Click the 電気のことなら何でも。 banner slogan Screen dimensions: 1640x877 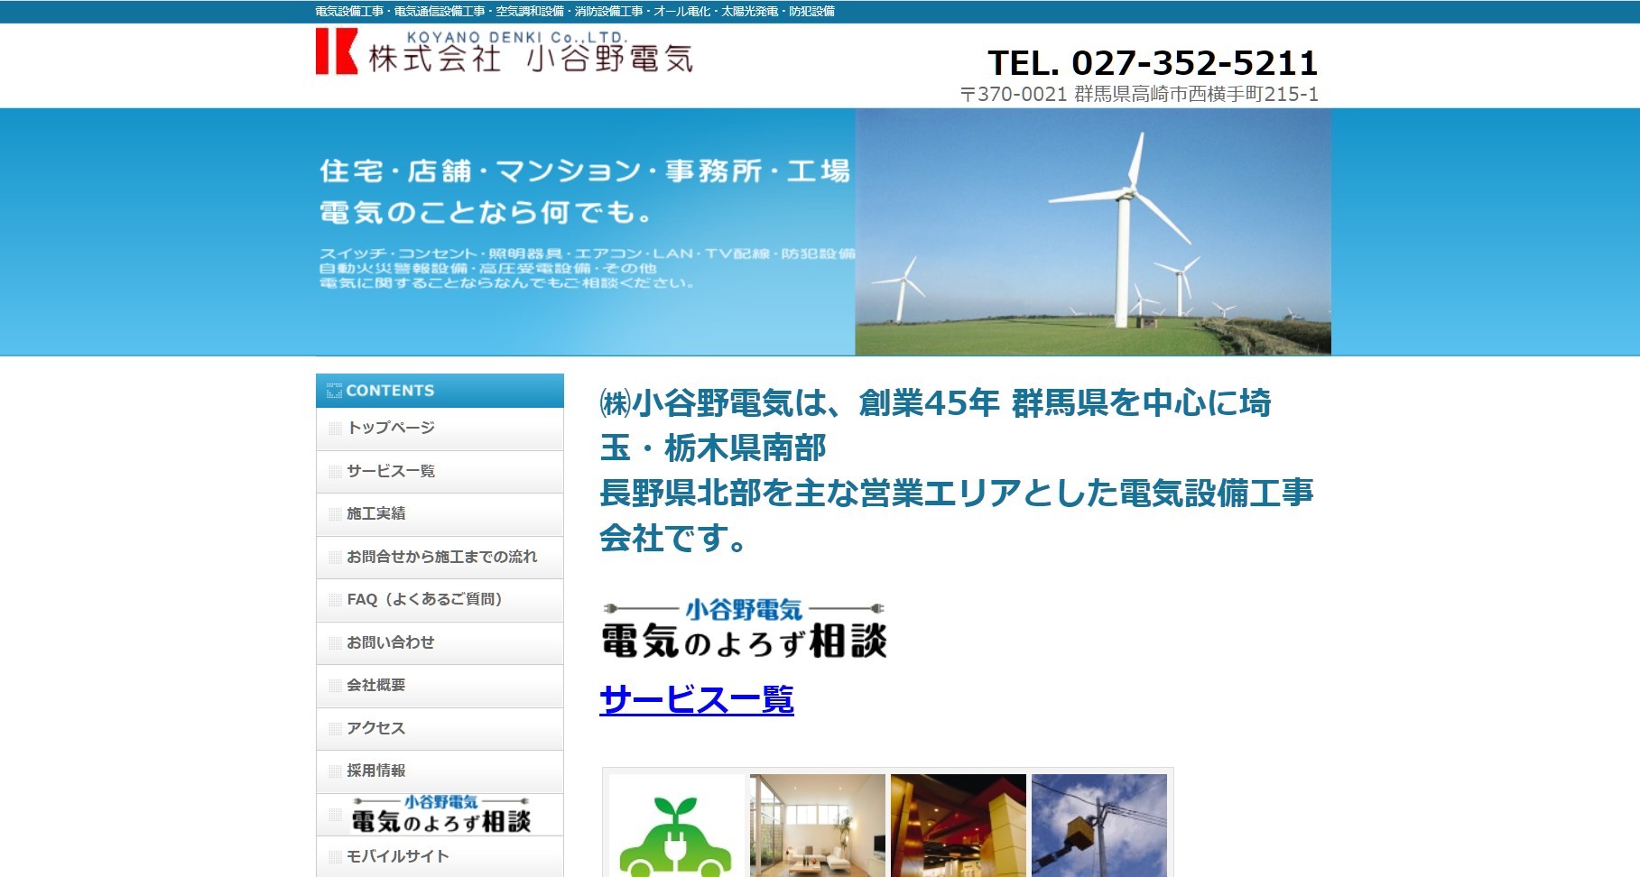coord(486,213)
